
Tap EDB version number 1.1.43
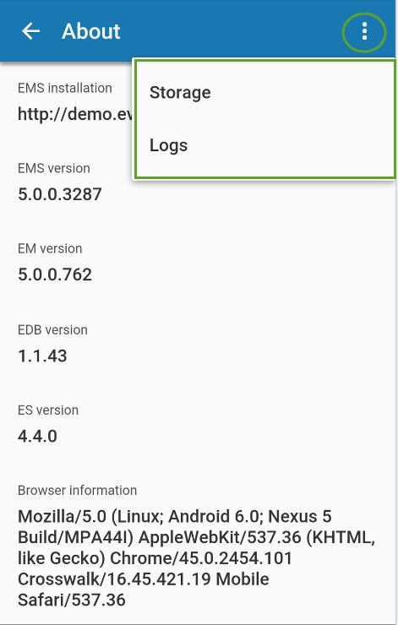[x=42, y=356]
